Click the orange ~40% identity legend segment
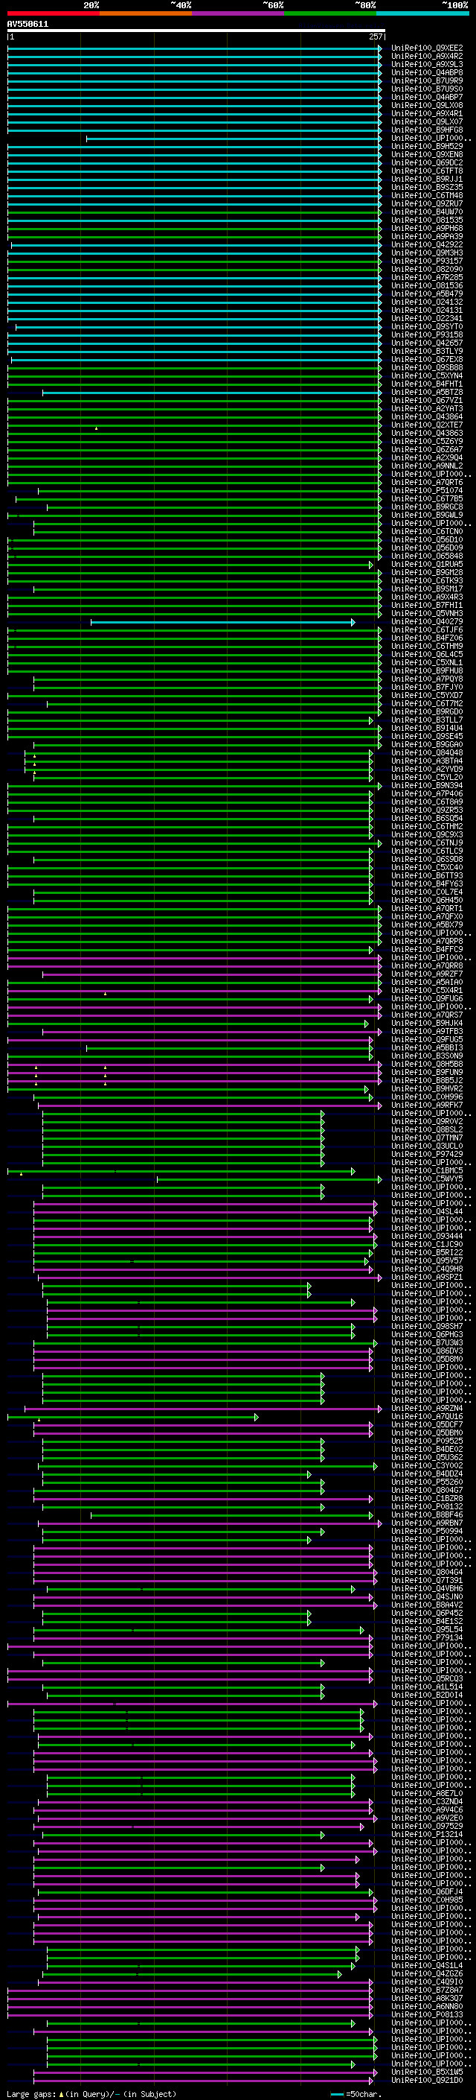This screenshot has width=476, height=2100. [x=146, y=13]
